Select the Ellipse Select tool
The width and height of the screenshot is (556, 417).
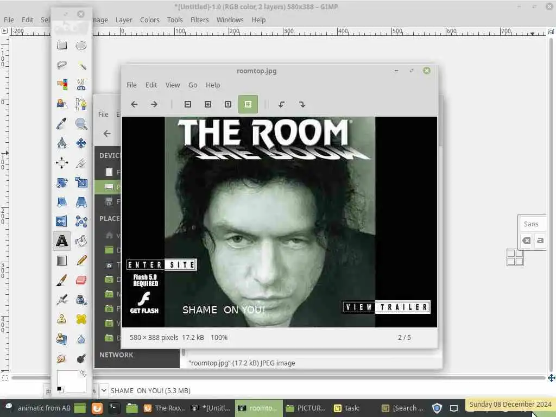coord(81,46)
